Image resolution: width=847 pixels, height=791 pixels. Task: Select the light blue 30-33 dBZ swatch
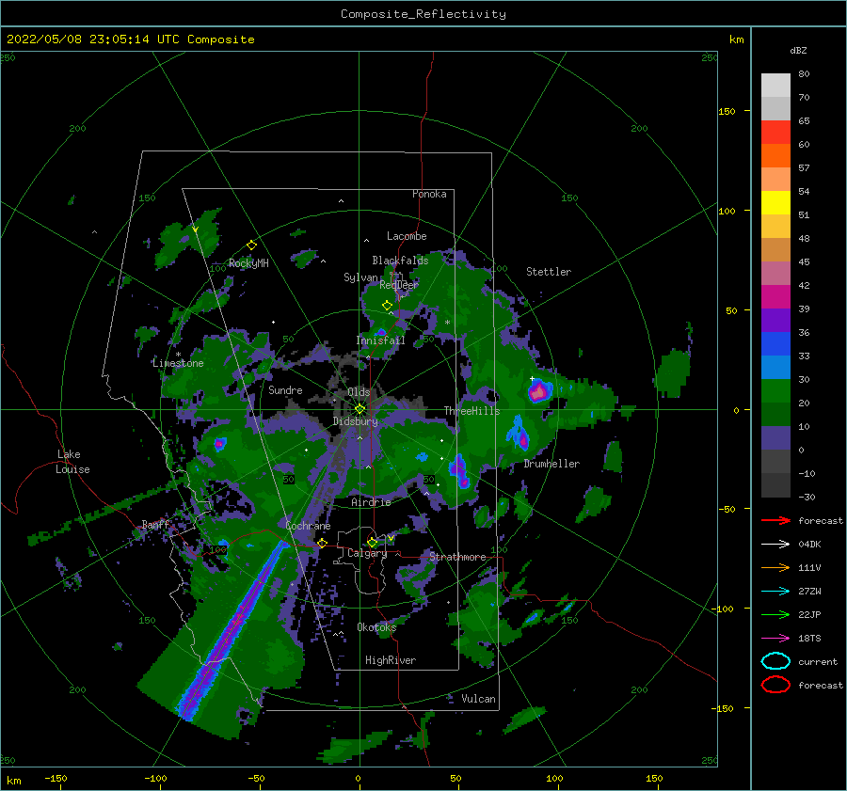775,368
